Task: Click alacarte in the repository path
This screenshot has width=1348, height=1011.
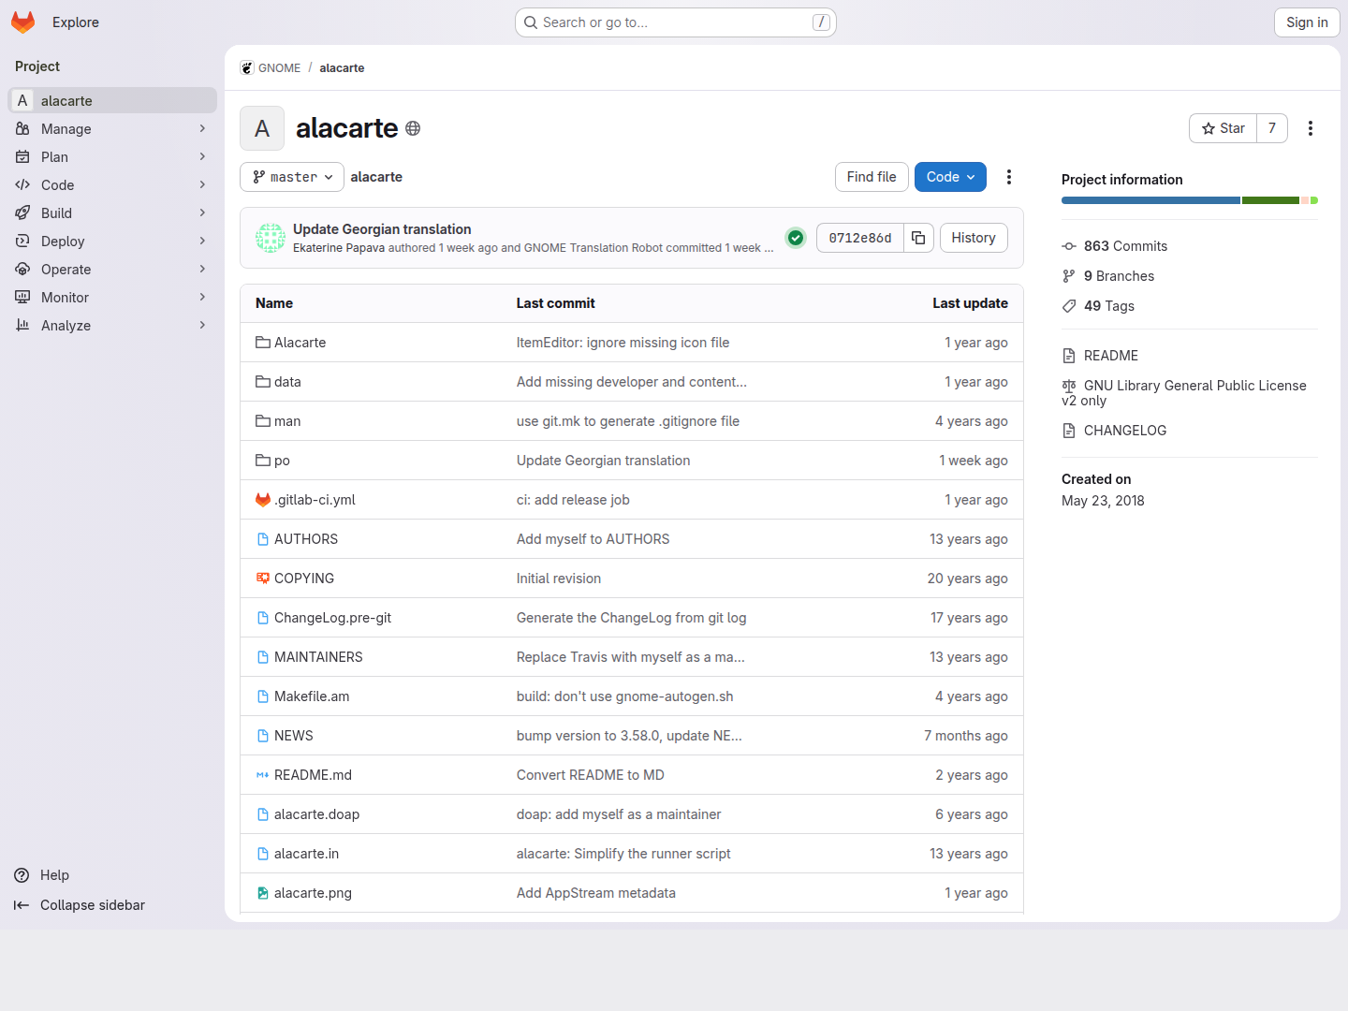Action: (376, 177)
